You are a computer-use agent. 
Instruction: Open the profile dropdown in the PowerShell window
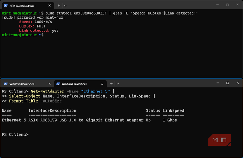pyautogui.click(x=118, y=84)
